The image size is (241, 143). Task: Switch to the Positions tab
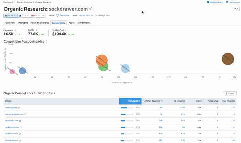click(23, 23)
